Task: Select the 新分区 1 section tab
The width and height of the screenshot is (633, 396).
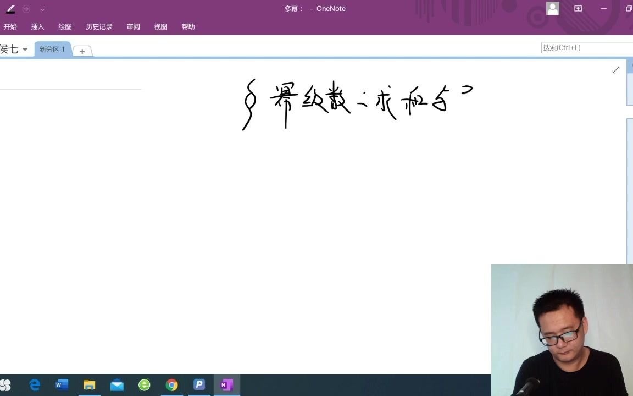Action: (52, 49)
